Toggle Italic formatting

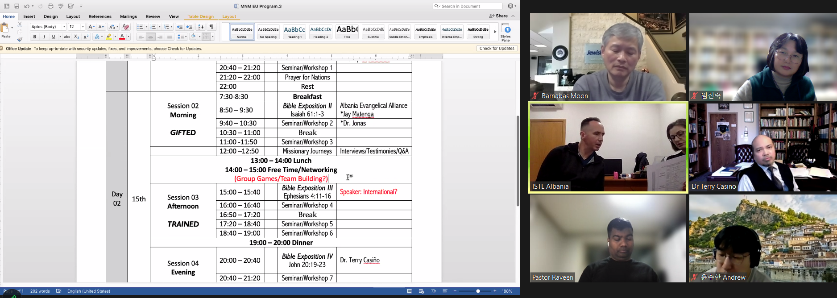click(44, 37)
